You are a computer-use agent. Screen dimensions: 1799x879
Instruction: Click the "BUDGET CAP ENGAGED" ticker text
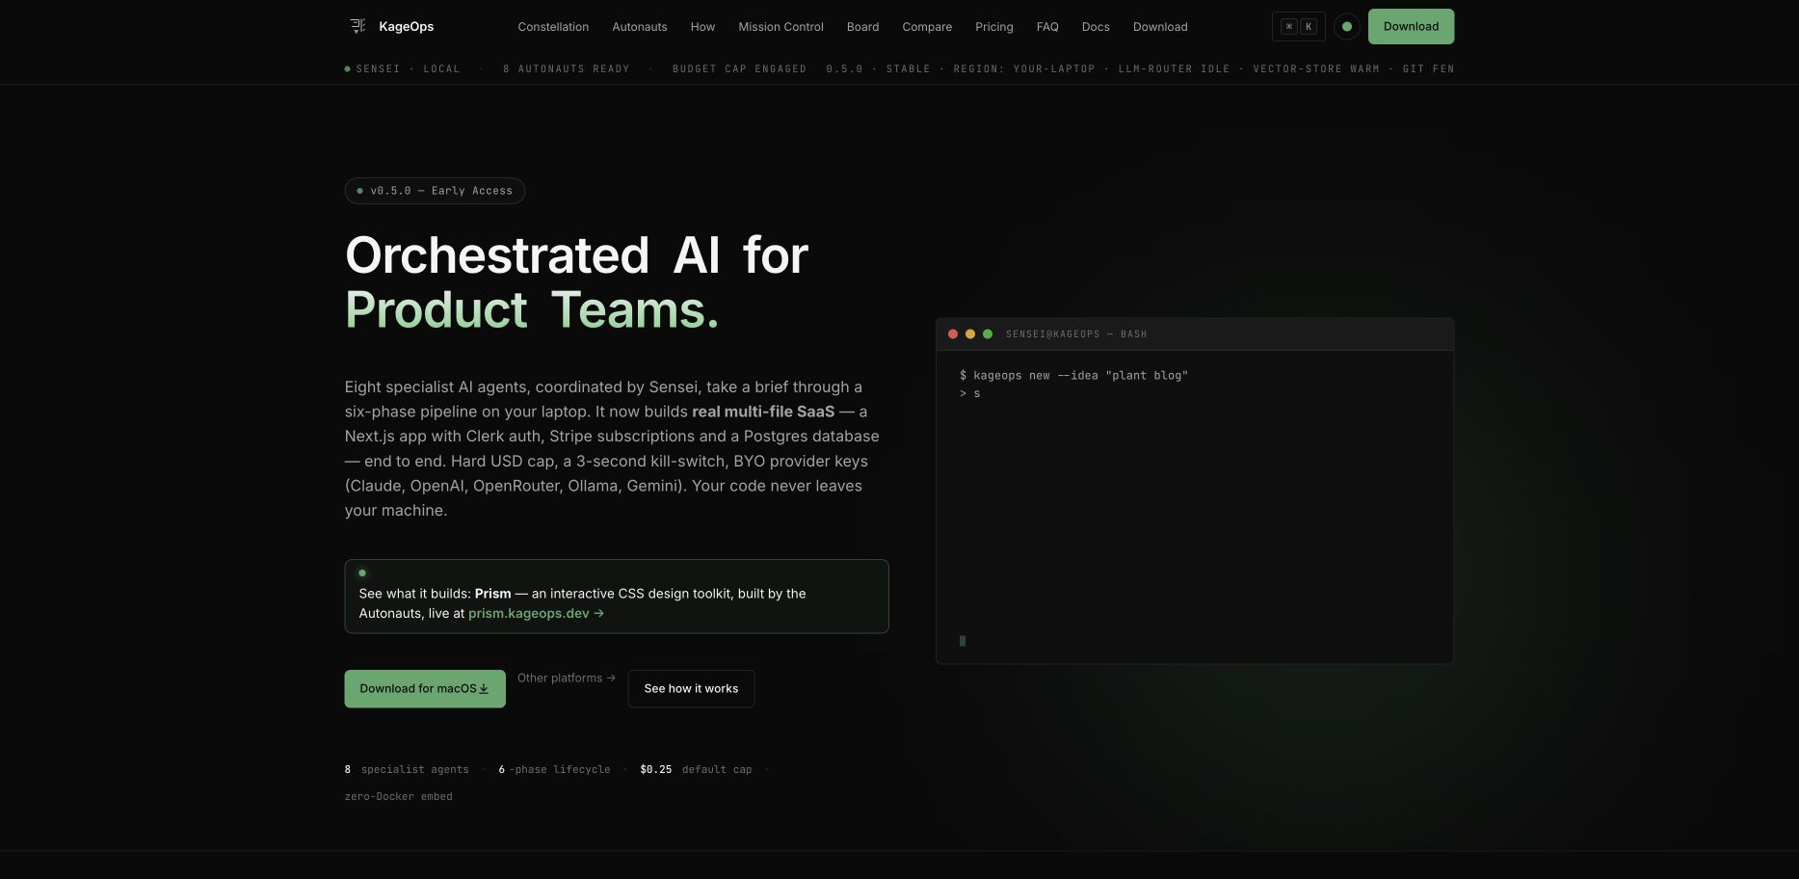click(x=739, y=69)
